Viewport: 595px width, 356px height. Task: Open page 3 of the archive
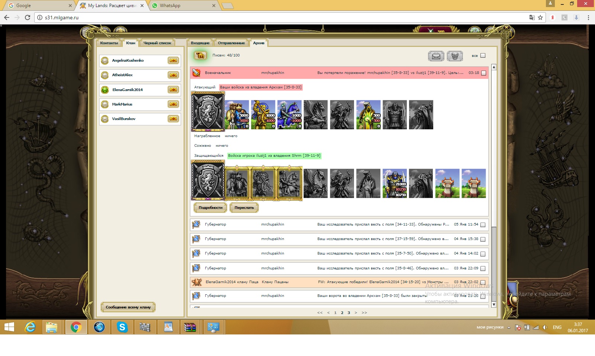click(x=349, y=313)
